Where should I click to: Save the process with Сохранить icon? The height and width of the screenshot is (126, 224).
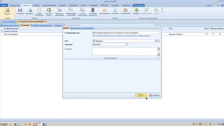click(20, 10)
